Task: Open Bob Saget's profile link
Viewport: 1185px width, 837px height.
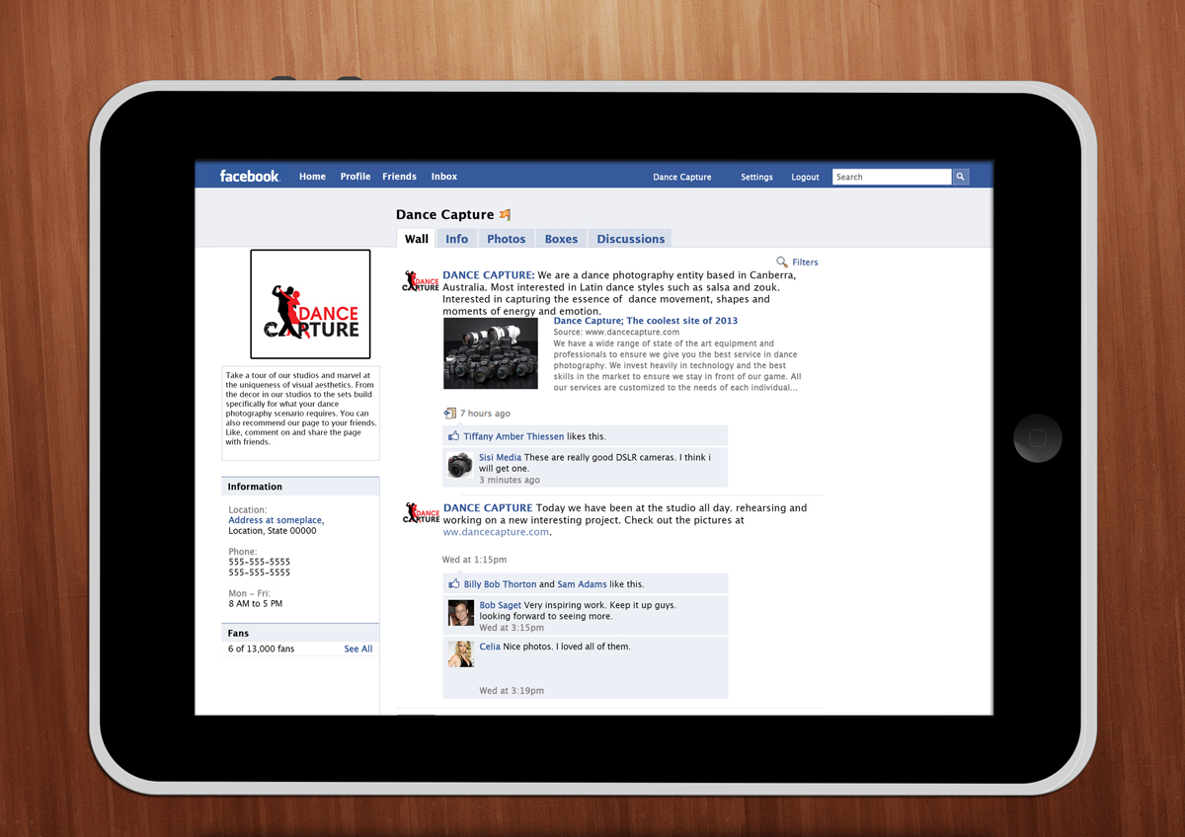Action: 500,605
